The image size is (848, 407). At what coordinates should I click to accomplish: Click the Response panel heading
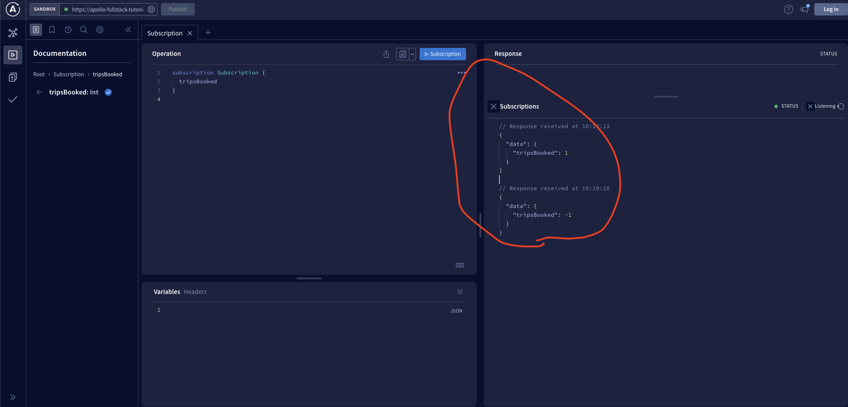point(508,54)
